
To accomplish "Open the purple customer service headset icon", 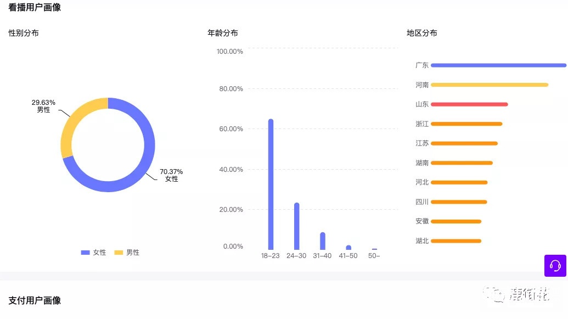I will pos(555,266).
